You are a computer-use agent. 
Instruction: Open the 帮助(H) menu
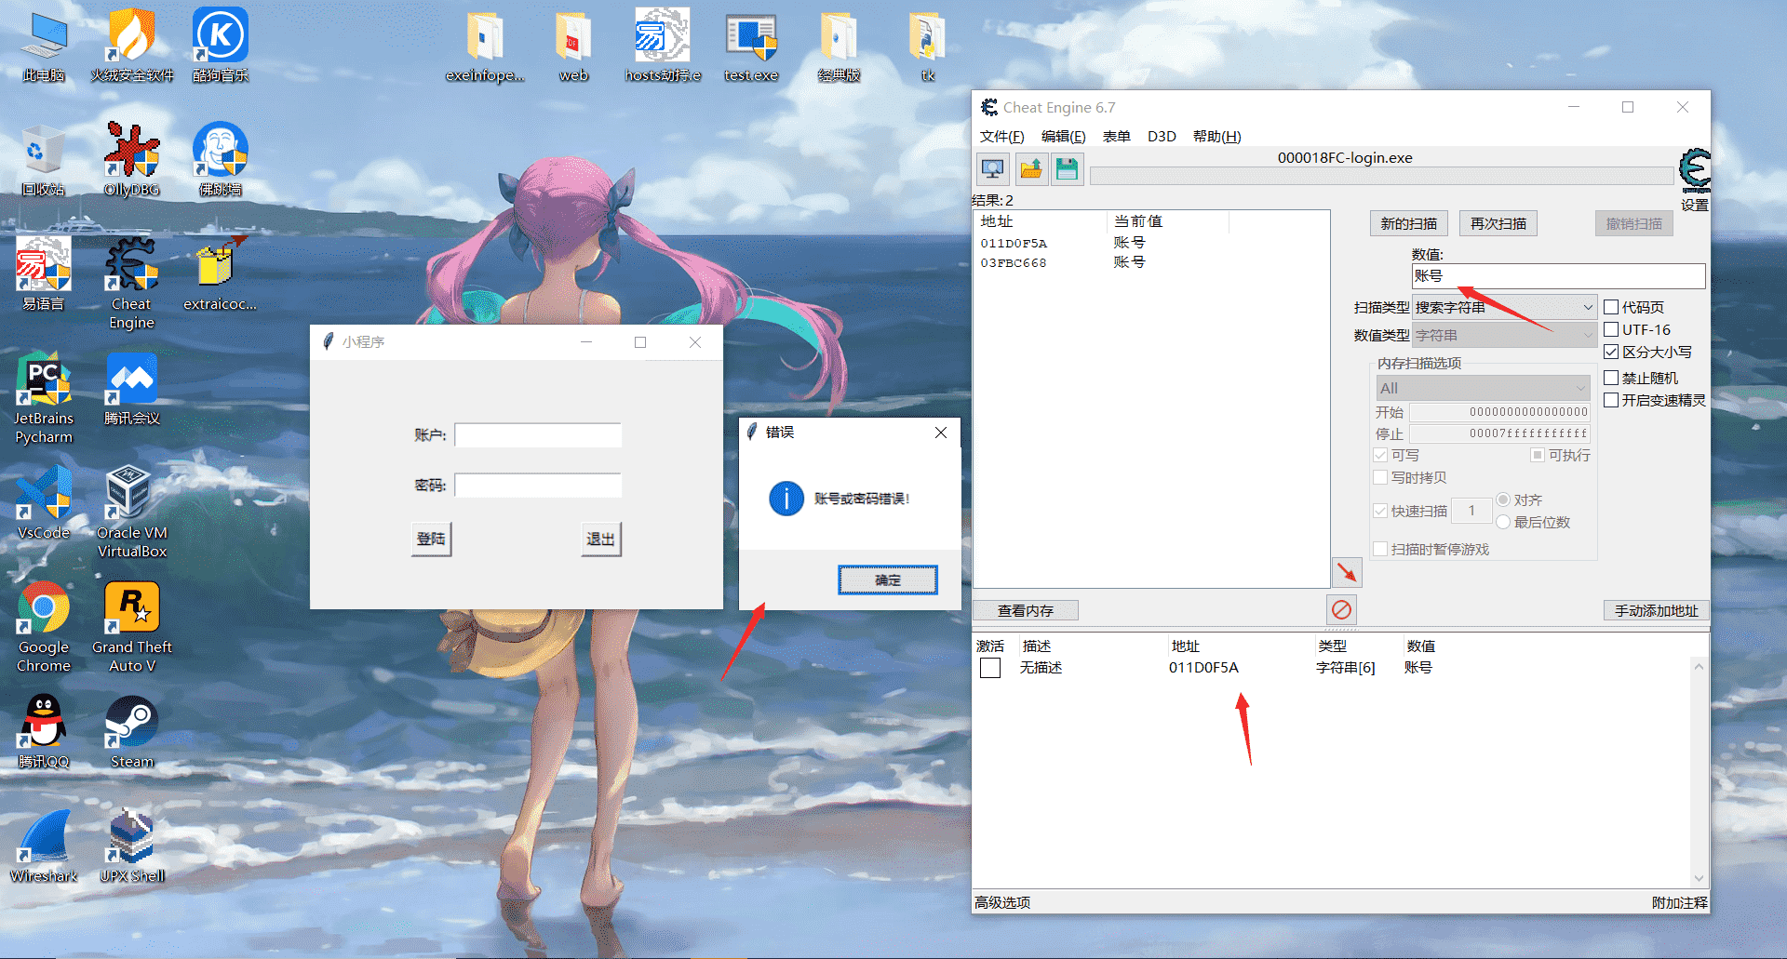pyautogui.click(x=1216, y=137)
